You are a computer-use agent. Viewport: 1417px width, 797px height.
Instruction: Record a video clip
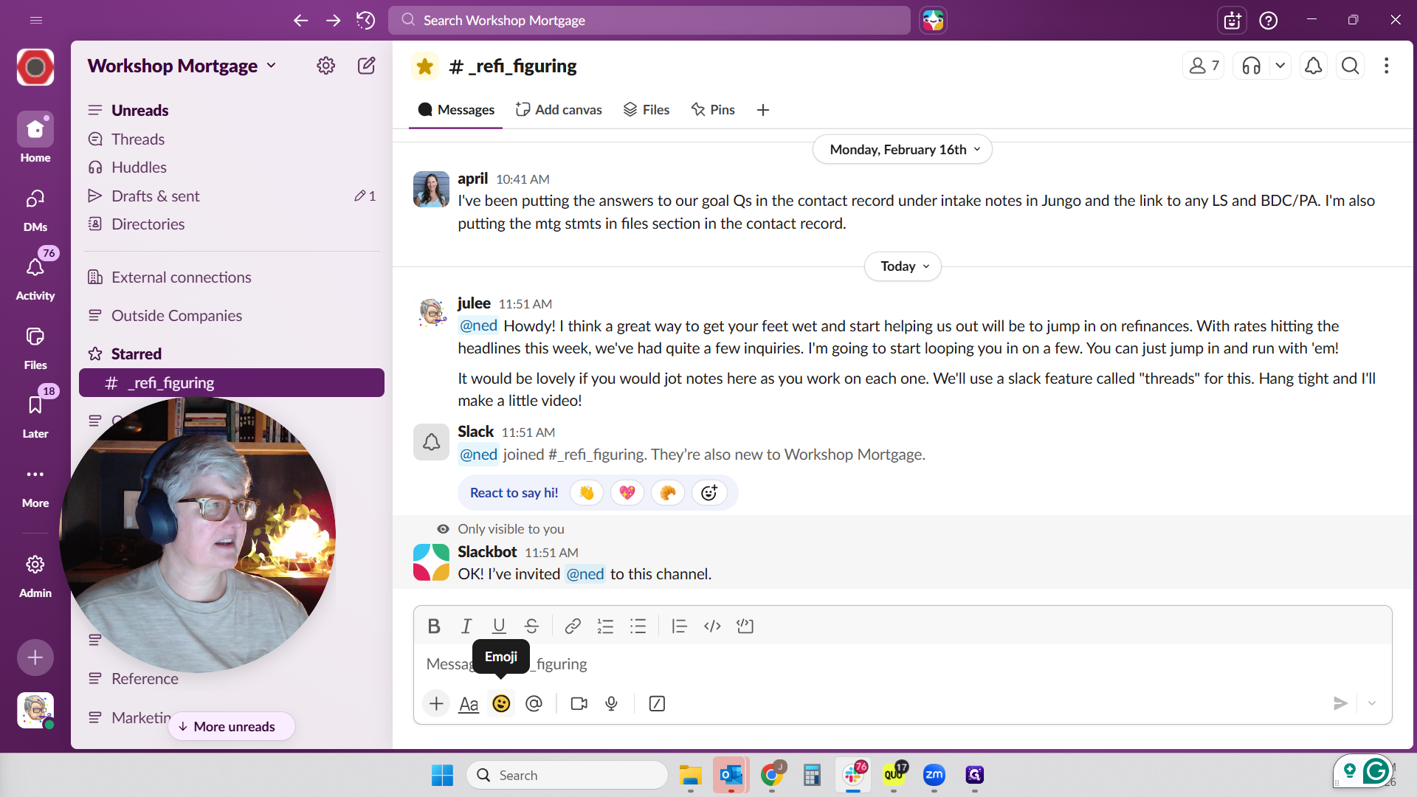pyautogui.click(x=579, y=704)
